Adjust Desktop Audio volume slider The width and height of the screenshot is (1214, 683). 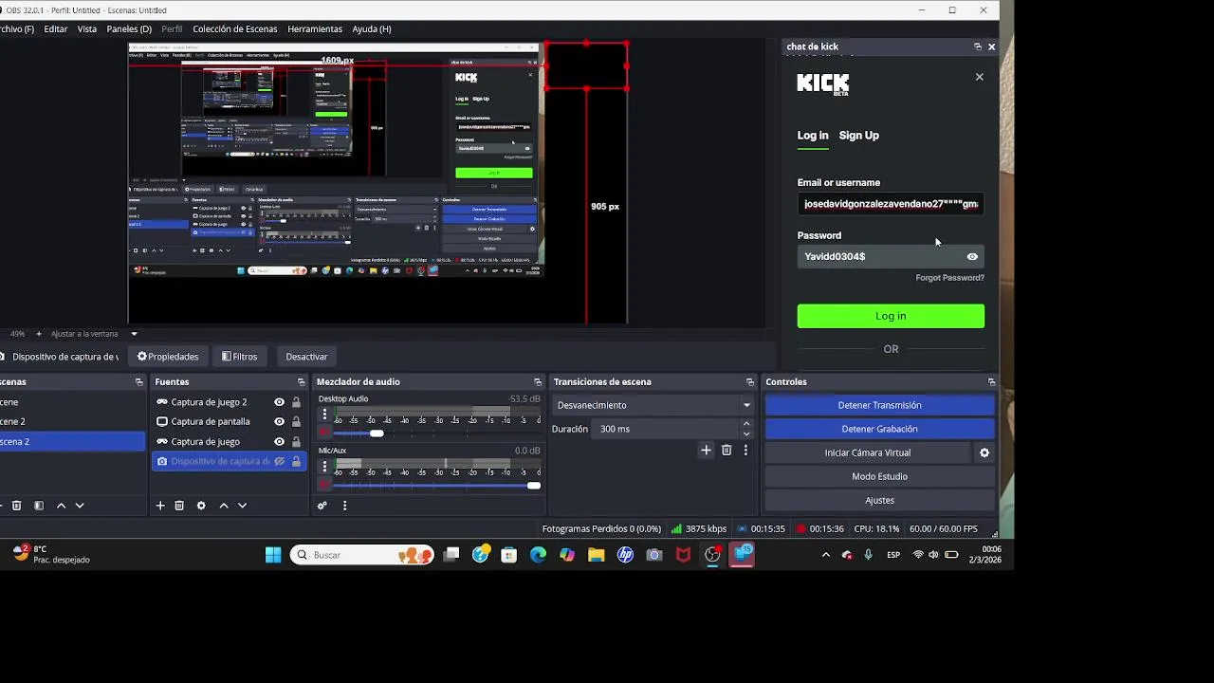pos(377,434)
